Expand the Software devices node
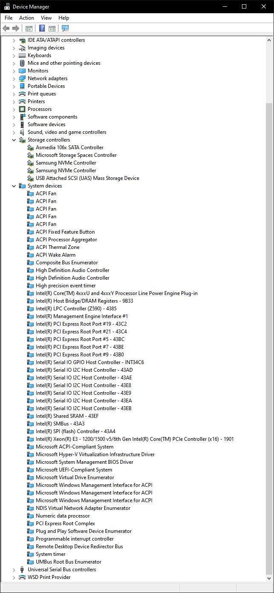The height and width of the screenshot is (593, 274). (x=14, y=124)
